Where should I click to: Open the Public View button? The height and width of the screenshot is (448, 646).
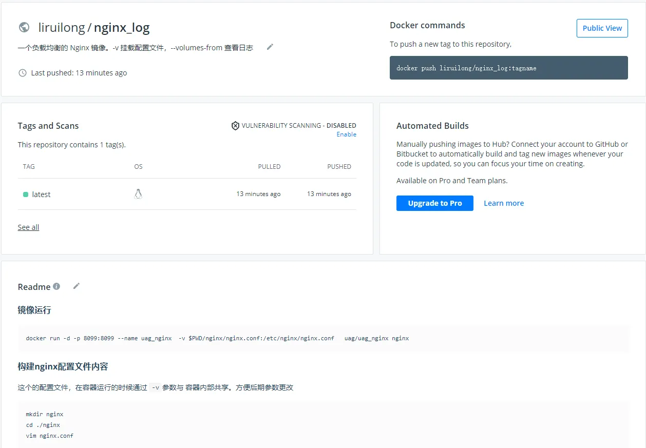[602, 28]
